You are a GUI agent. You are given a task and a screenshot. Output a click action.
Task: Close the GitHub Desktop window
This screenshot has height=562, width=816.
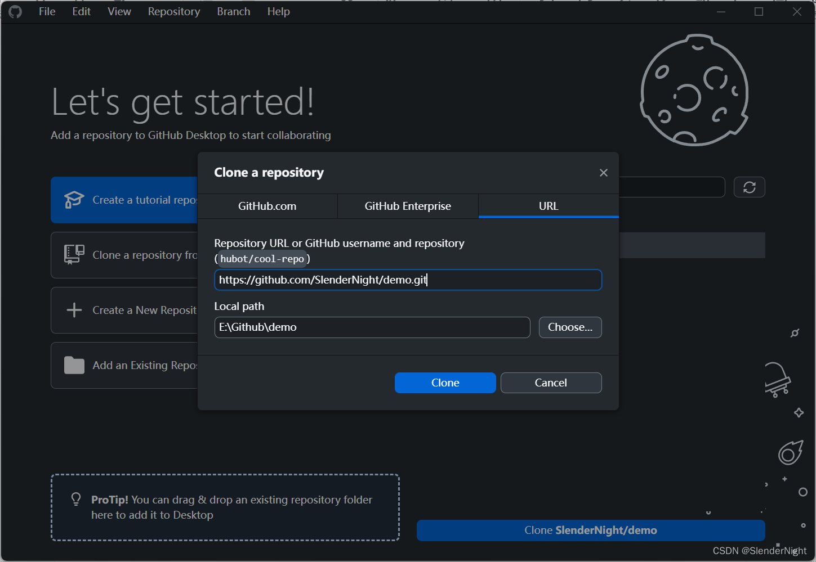(797, 12)
